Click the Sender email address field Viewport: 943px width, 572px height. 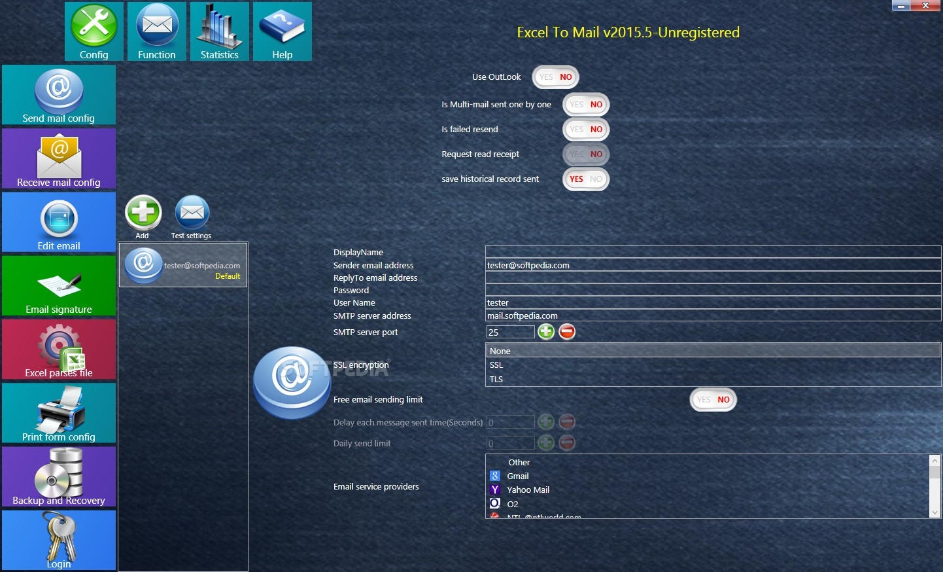713,265
